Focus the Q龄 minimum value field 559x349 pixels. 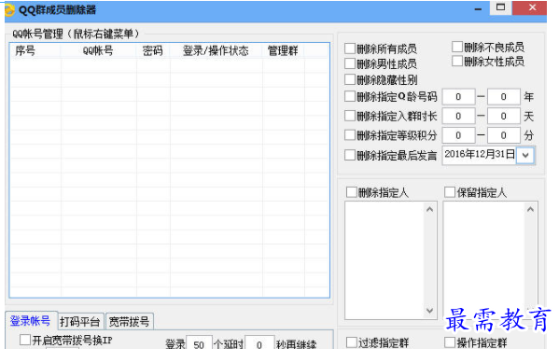(458, 97)
